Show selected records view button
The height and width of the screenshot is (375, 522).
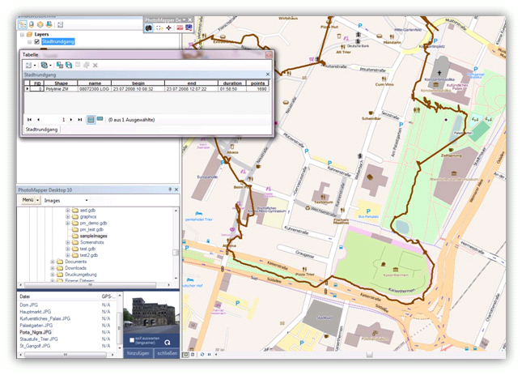pos(100,119)
